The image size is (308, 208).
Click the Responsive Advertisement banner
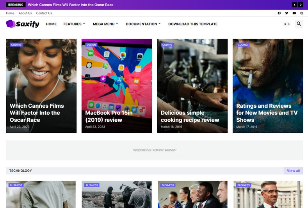[155, 150]
